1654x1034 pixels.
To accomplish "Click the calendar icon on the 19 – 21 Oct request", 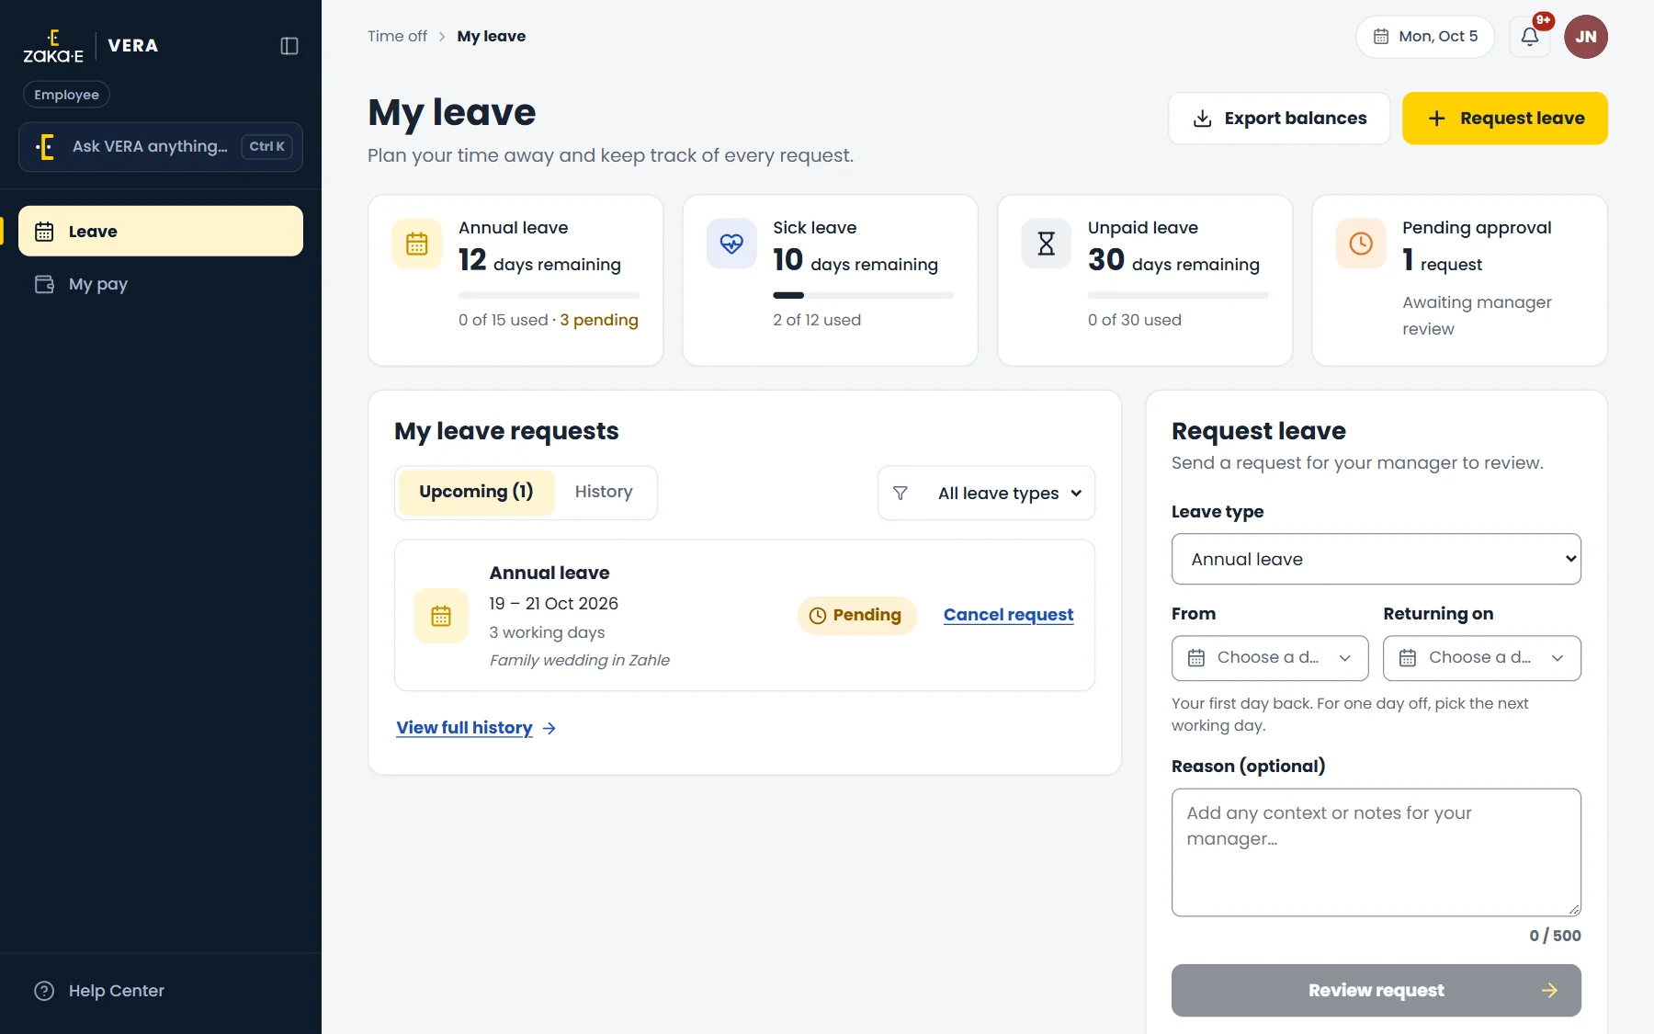I will (441, 616).
